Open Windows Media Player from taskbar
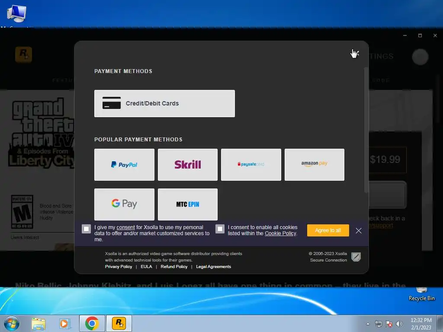 pos(64,323)
